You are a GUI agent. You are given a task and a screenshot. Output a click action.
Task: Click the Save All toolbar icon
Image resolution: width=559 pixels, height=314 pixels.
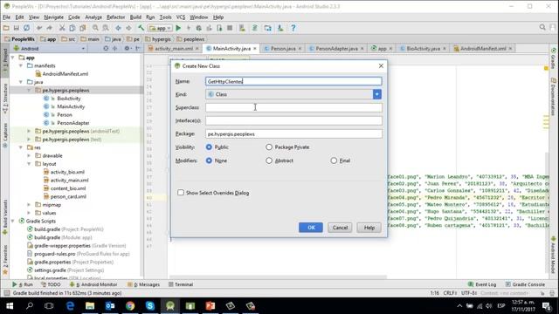[x=17, y=28]
